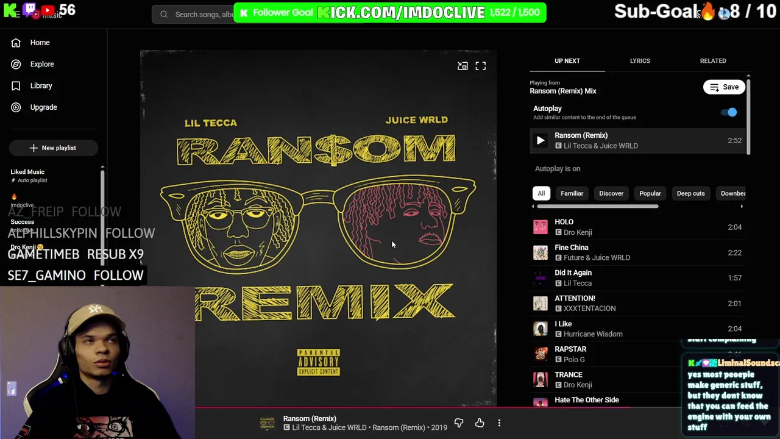Click the player bar Ransom album thumbnail
This screenshot has height=439, width=780.
[267, 423]
